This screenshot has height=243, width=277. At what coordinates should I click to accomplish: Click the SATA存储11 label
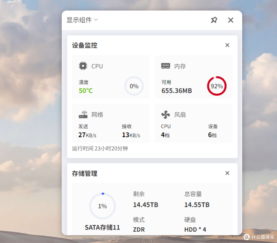(102, 227)
